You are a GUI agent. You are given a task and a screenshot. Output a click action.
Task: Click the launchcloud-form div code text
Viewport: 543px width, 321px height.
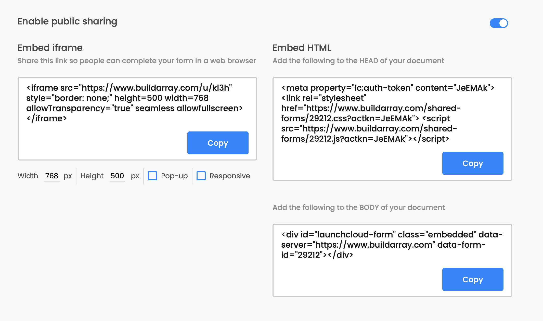392,245
